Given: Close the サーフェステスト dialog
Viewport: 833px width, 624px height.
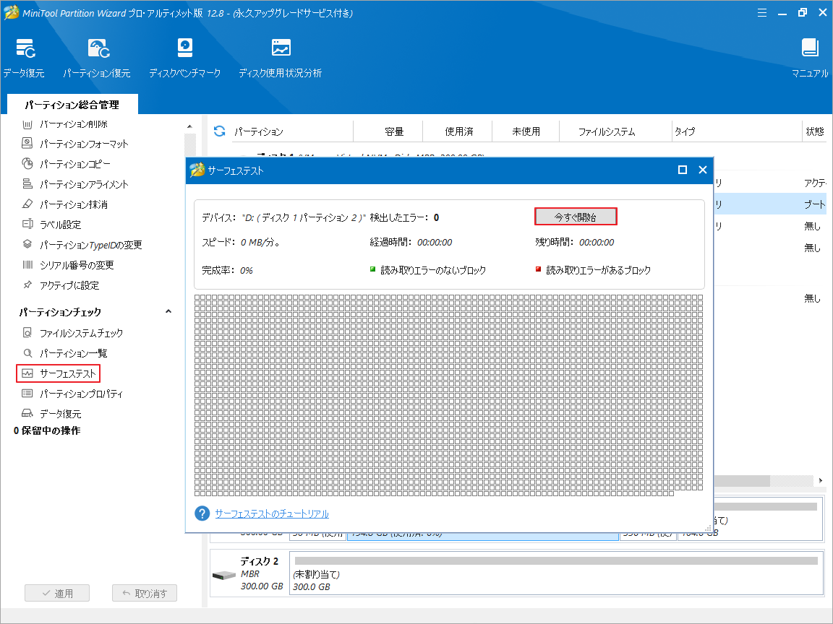Looking at the screenshot, I should pos(702,170).
